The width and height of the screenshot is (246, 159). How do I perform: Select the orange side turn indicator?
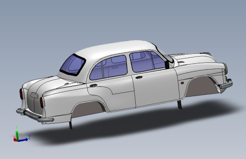[x=182, y=83]
